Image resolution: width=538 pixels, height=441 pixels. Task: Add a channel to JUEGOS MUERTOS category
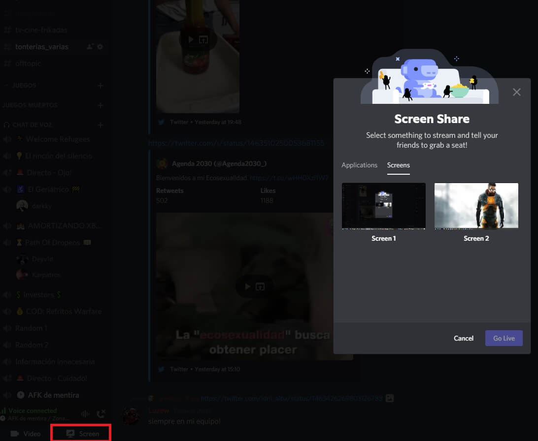pos(101,105)
